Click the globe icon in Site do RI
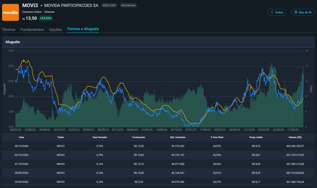 pyautogui.click(x=296, y=12)
